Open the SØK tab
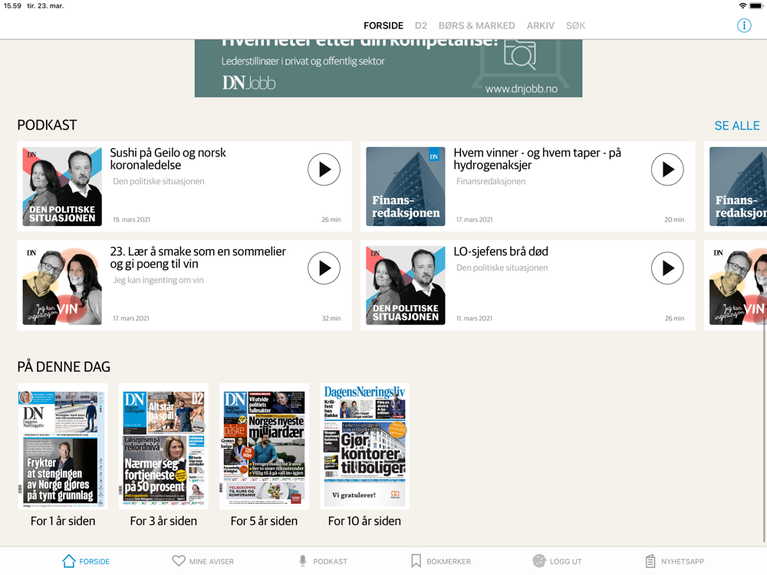This screenshot has height=575, width=767. click(576, 25)
